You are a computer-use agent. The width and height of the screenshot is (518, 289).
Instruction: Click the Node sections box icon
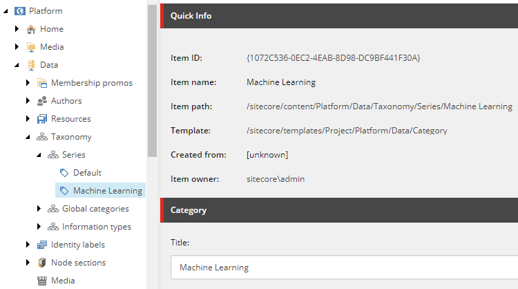41,263
